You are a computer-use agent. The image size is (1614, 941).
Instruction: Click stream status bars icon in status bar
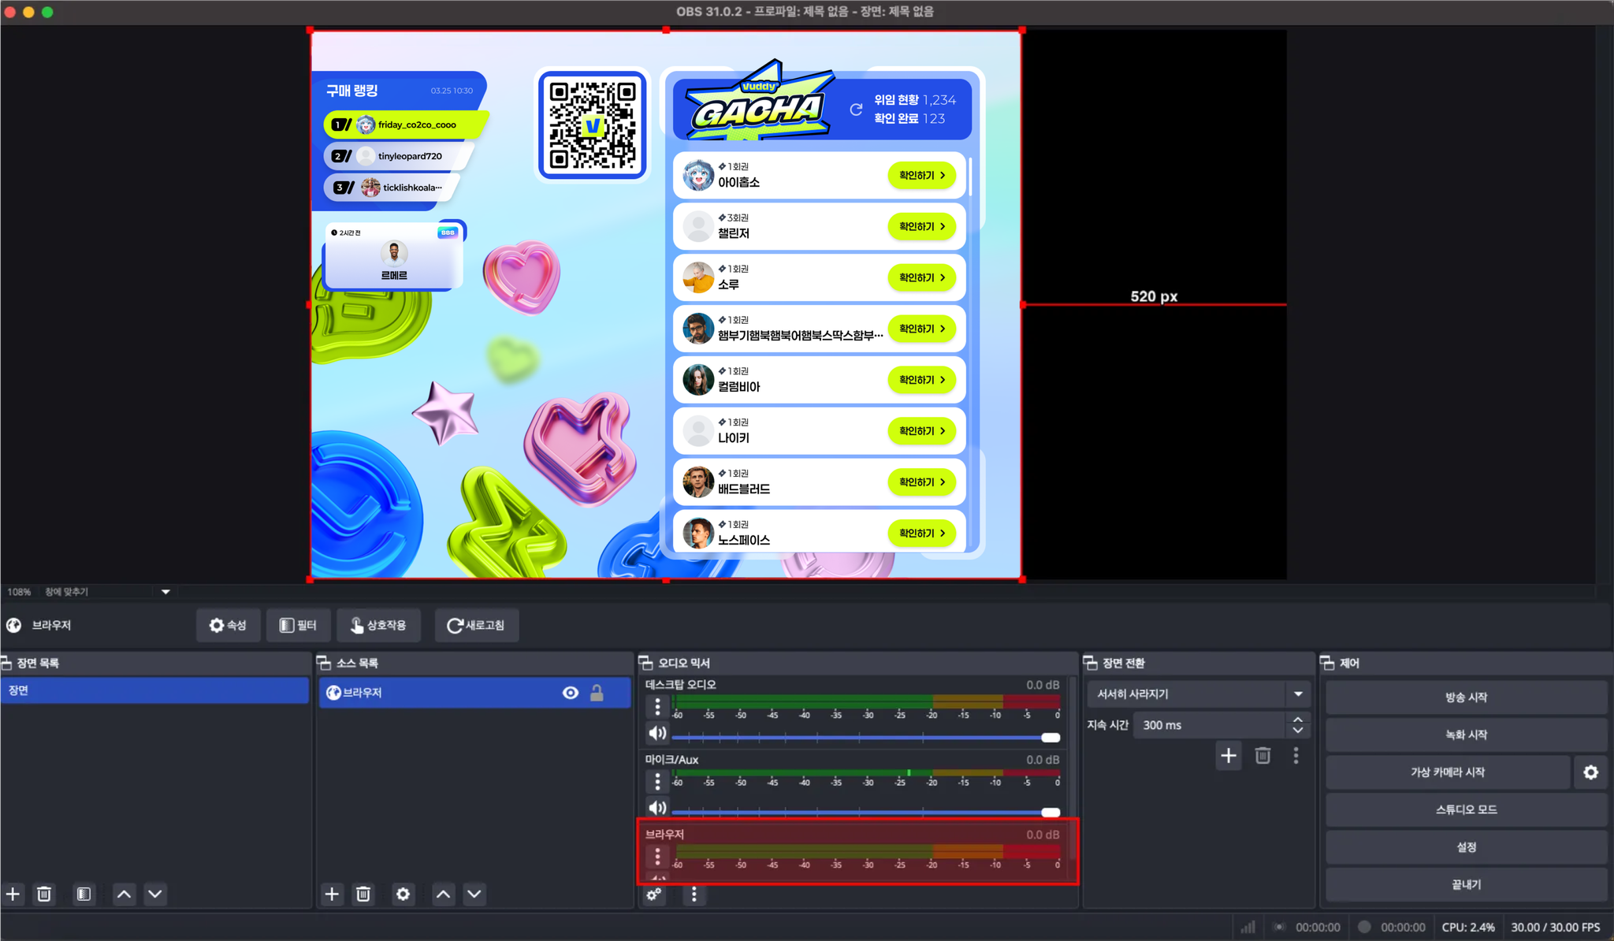pyautogui.click(x=1248, y=927)
